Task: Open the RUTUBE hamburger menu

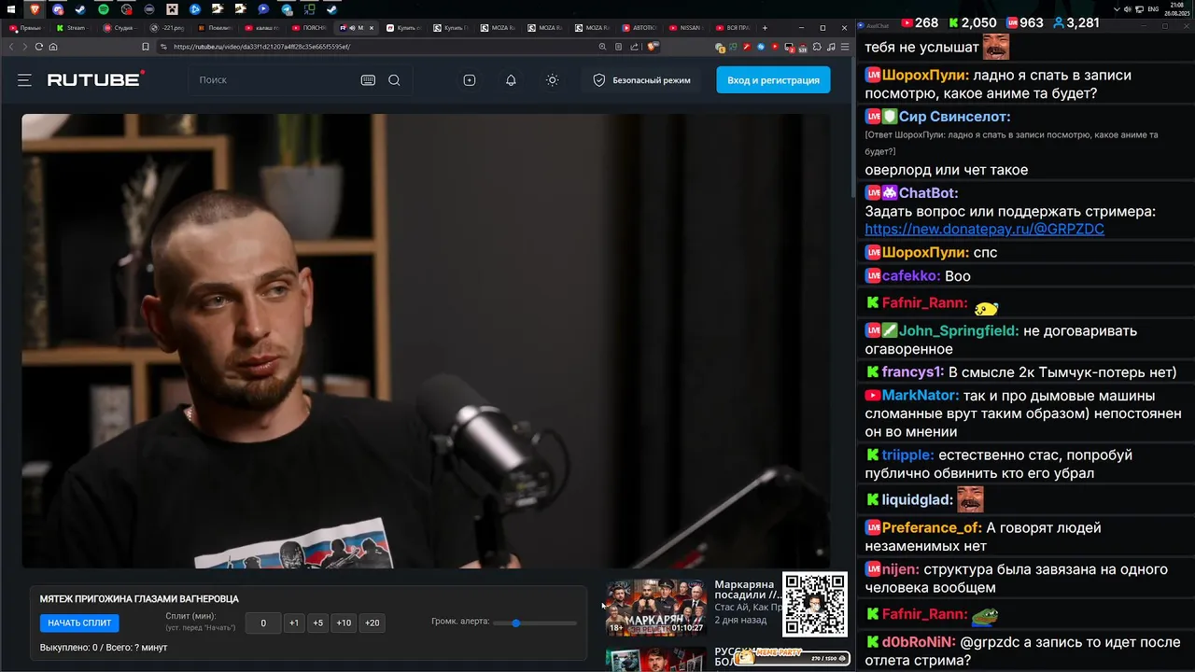Action: 24,80
